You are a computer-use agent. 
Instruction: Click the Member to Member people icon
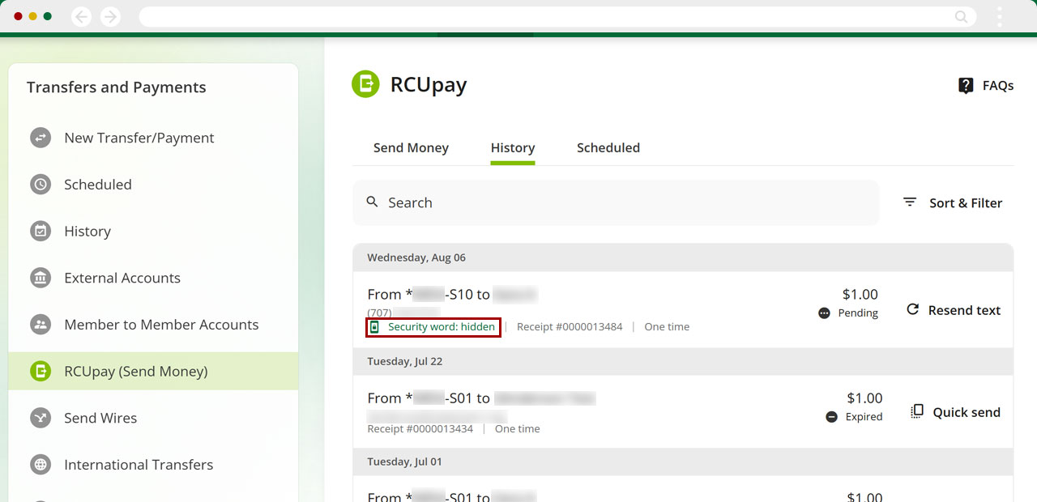tap(41, 325)
